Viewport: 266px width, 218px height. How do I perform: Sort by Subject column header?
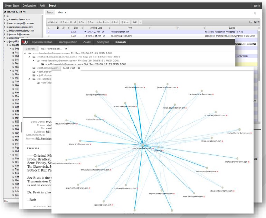click(x=232, y=28)
